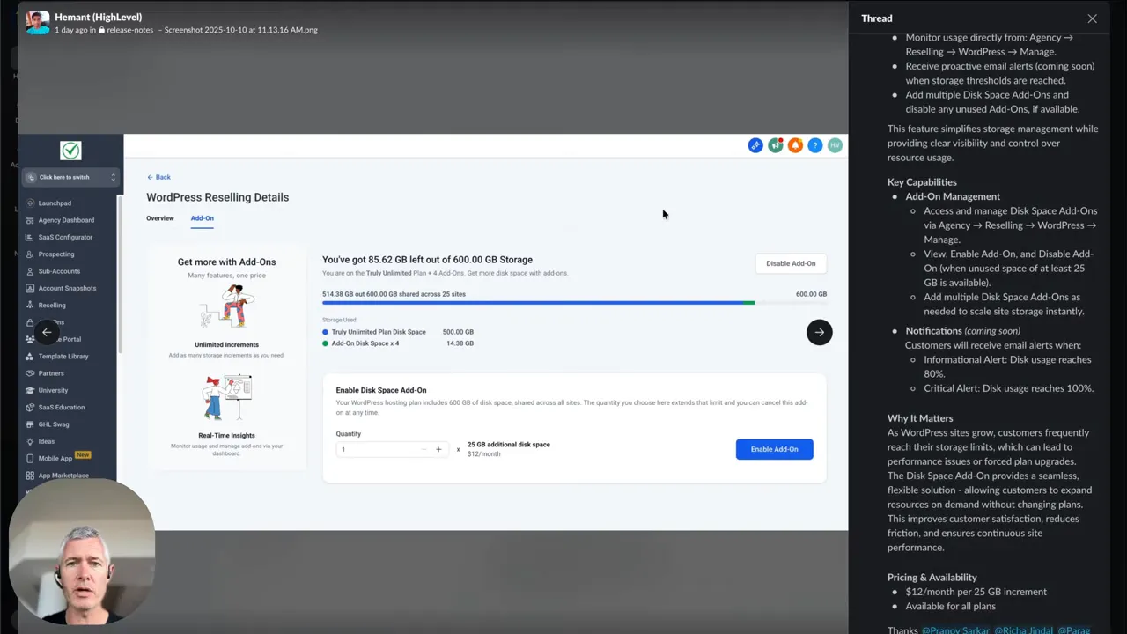Click the Disable Add-On button
This screenshot has height=634, width=1127.
(x=791, y=263)
